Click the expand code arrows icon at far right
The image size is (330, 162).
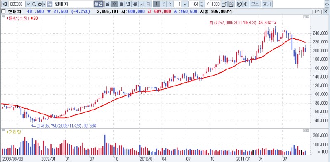(x=327, y=4)
